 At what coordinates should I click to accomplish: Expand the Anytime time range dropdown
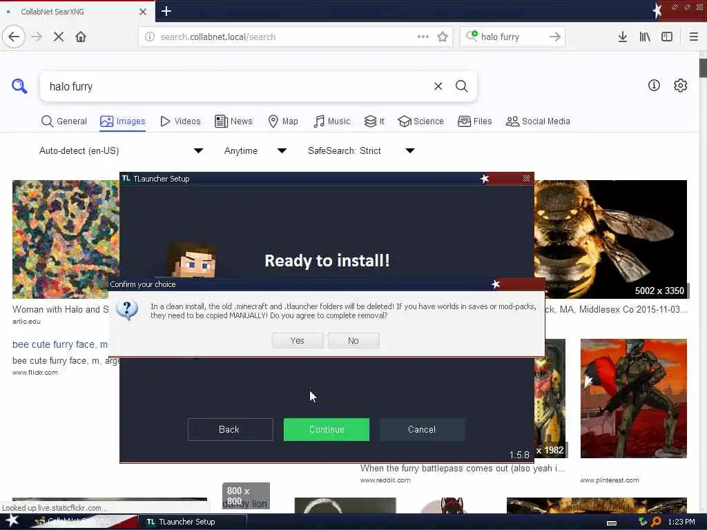coord(255,150)
